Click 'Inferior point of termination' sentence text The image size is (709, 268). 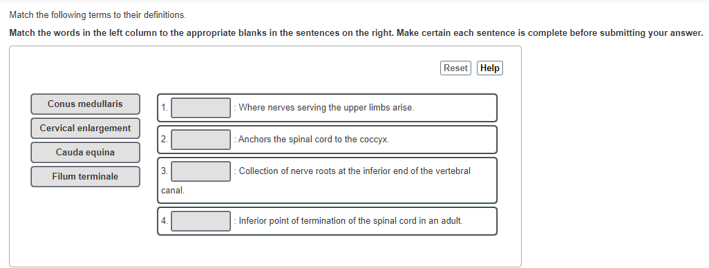tap(350, 221)
